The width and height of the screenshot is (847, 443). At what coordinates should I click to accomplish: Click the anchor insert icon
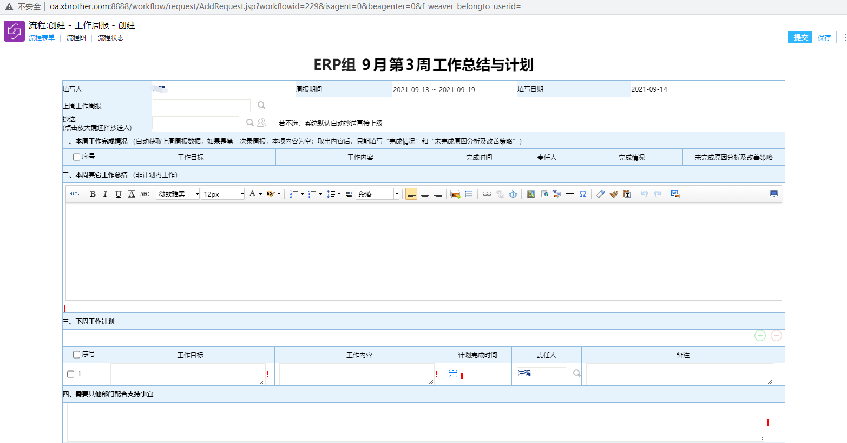[x=513, y=194]
